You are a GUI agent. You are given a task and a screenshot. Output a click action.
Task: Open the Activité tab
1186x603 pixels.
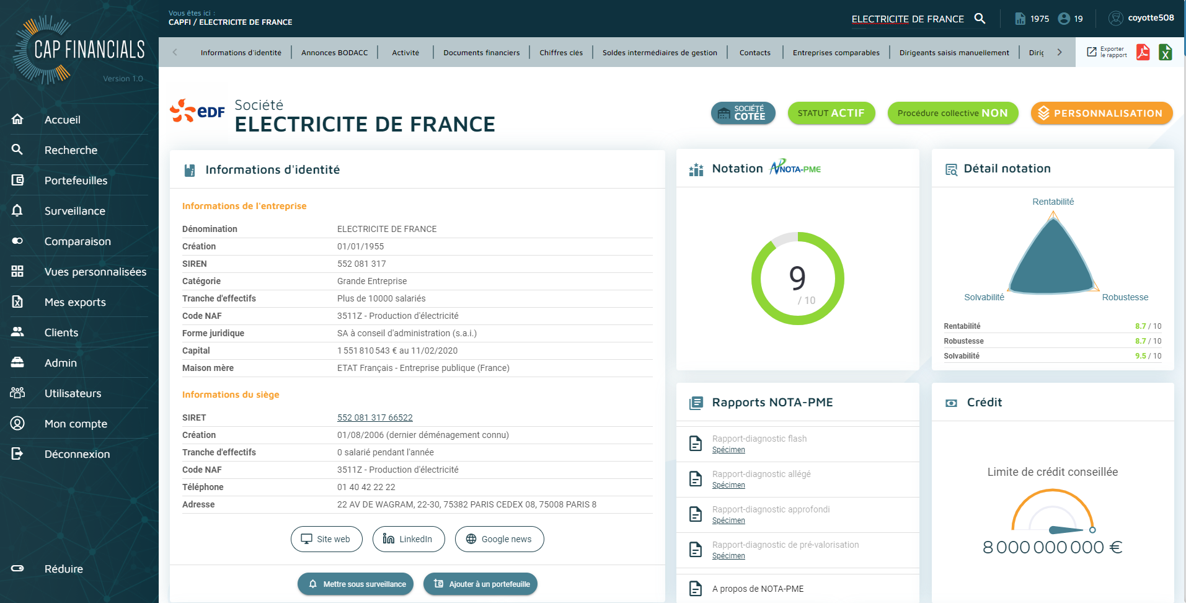click(405, 53)
